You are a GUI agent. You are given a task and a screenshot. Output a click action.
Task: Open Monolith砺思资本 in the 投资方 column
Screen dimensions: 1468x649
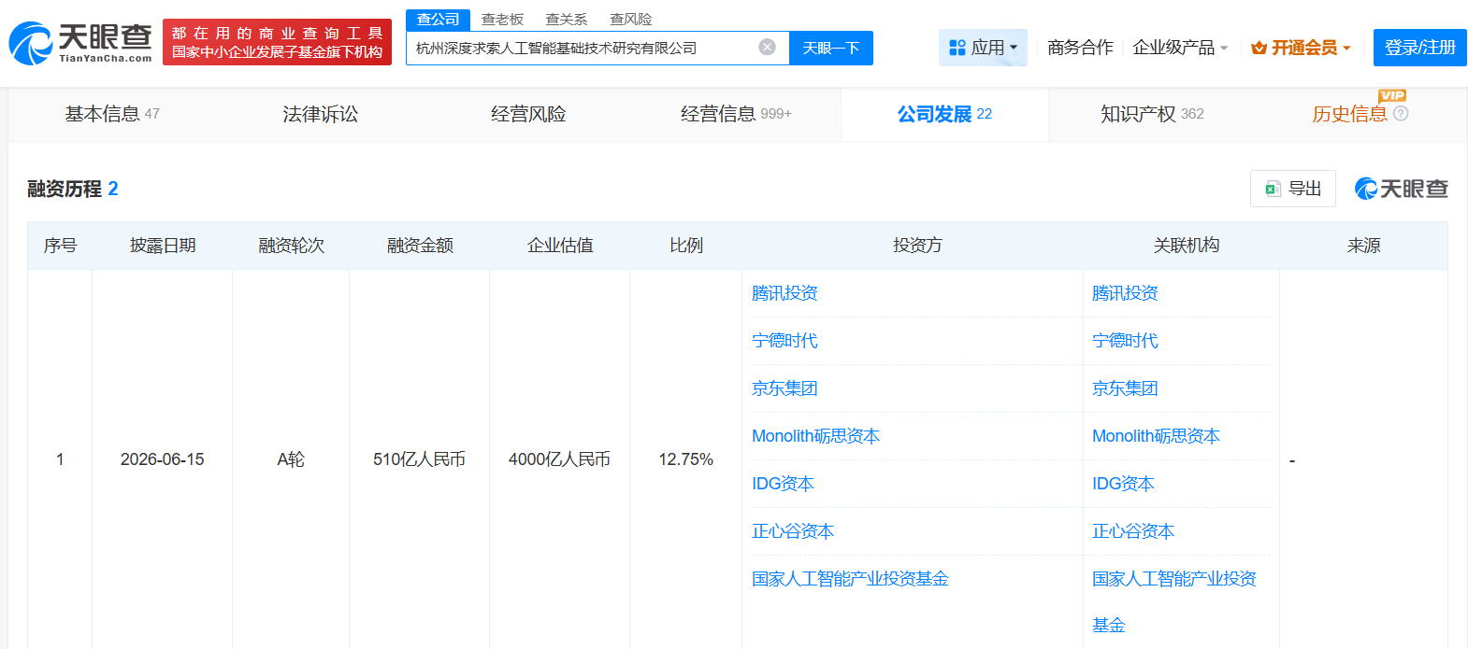tap(815, 436)
